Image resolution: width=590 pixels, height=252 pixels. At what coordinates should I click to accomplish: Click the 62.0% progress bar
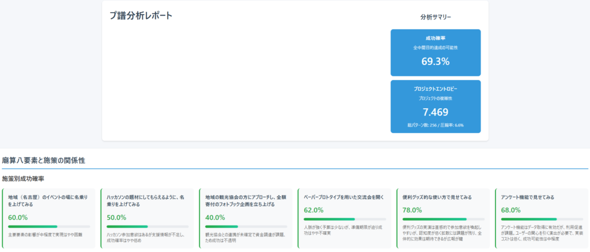click(x=345, y=219)
